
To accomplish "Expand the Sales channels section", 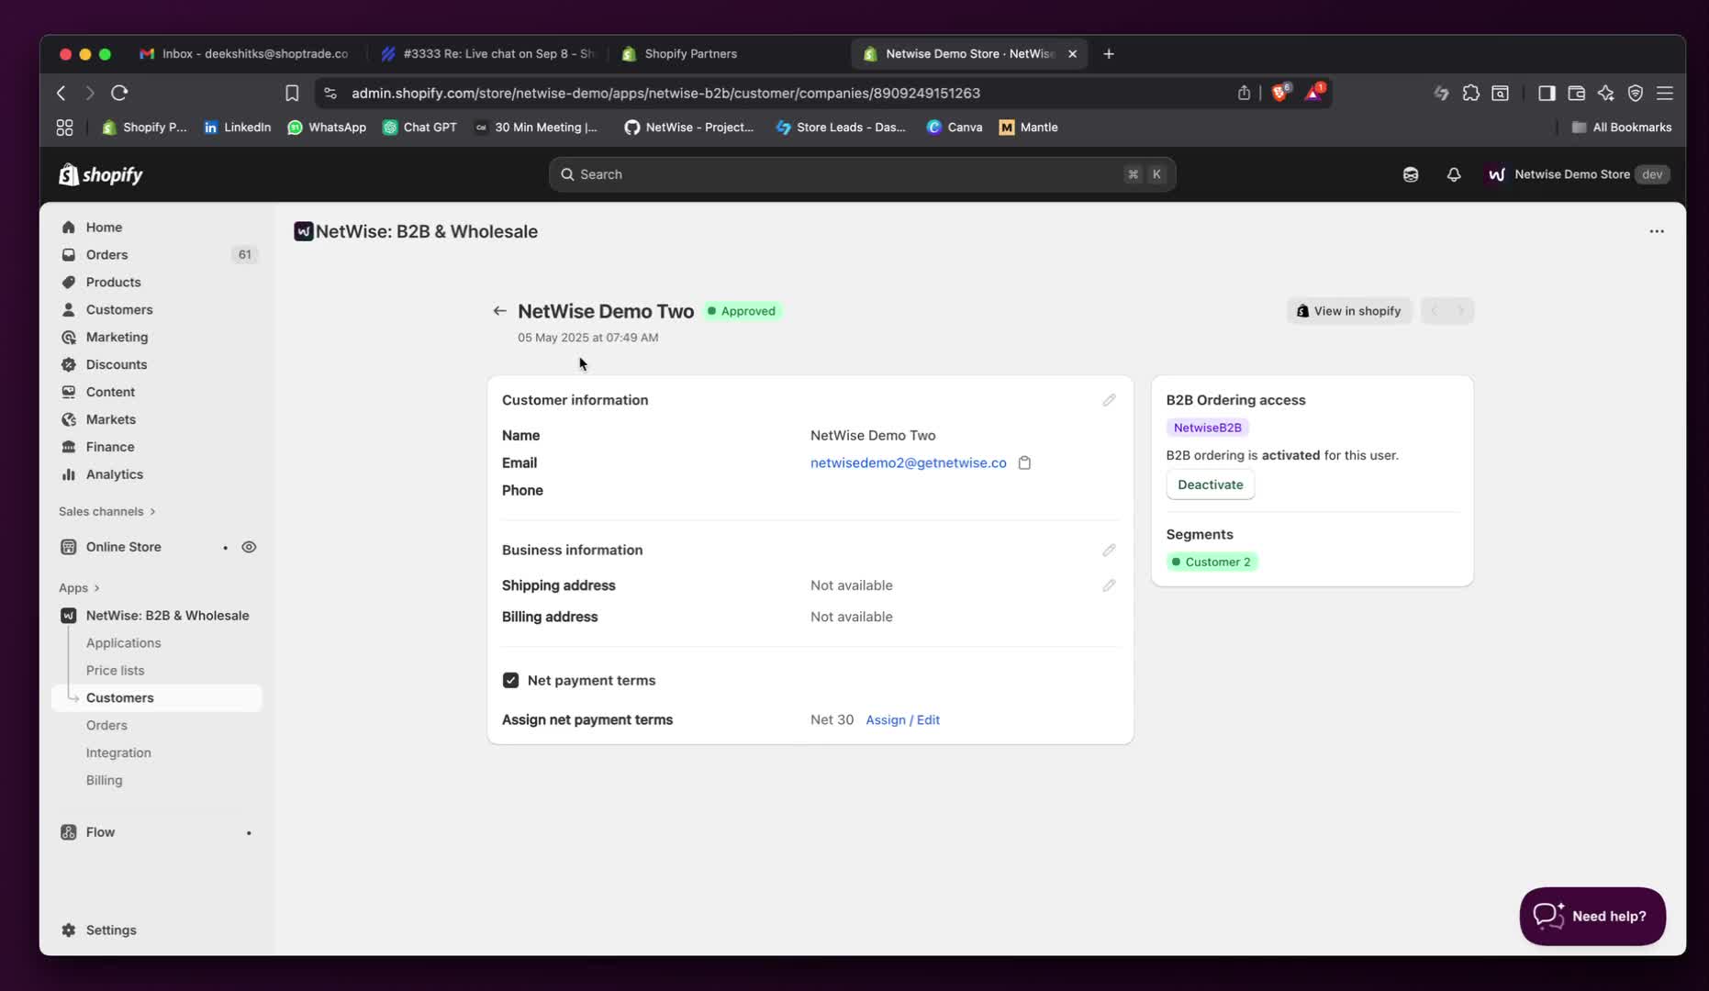I will [107, 511].
